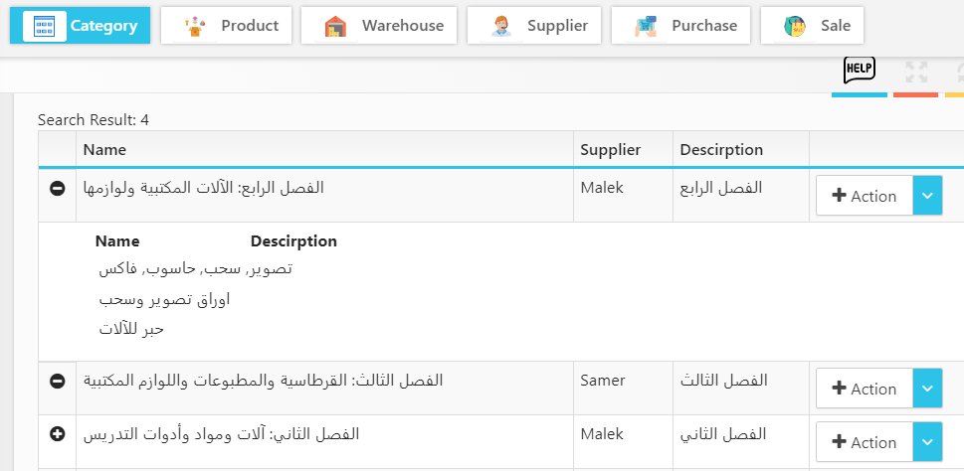Sort by the Name column header

[104, 149]
